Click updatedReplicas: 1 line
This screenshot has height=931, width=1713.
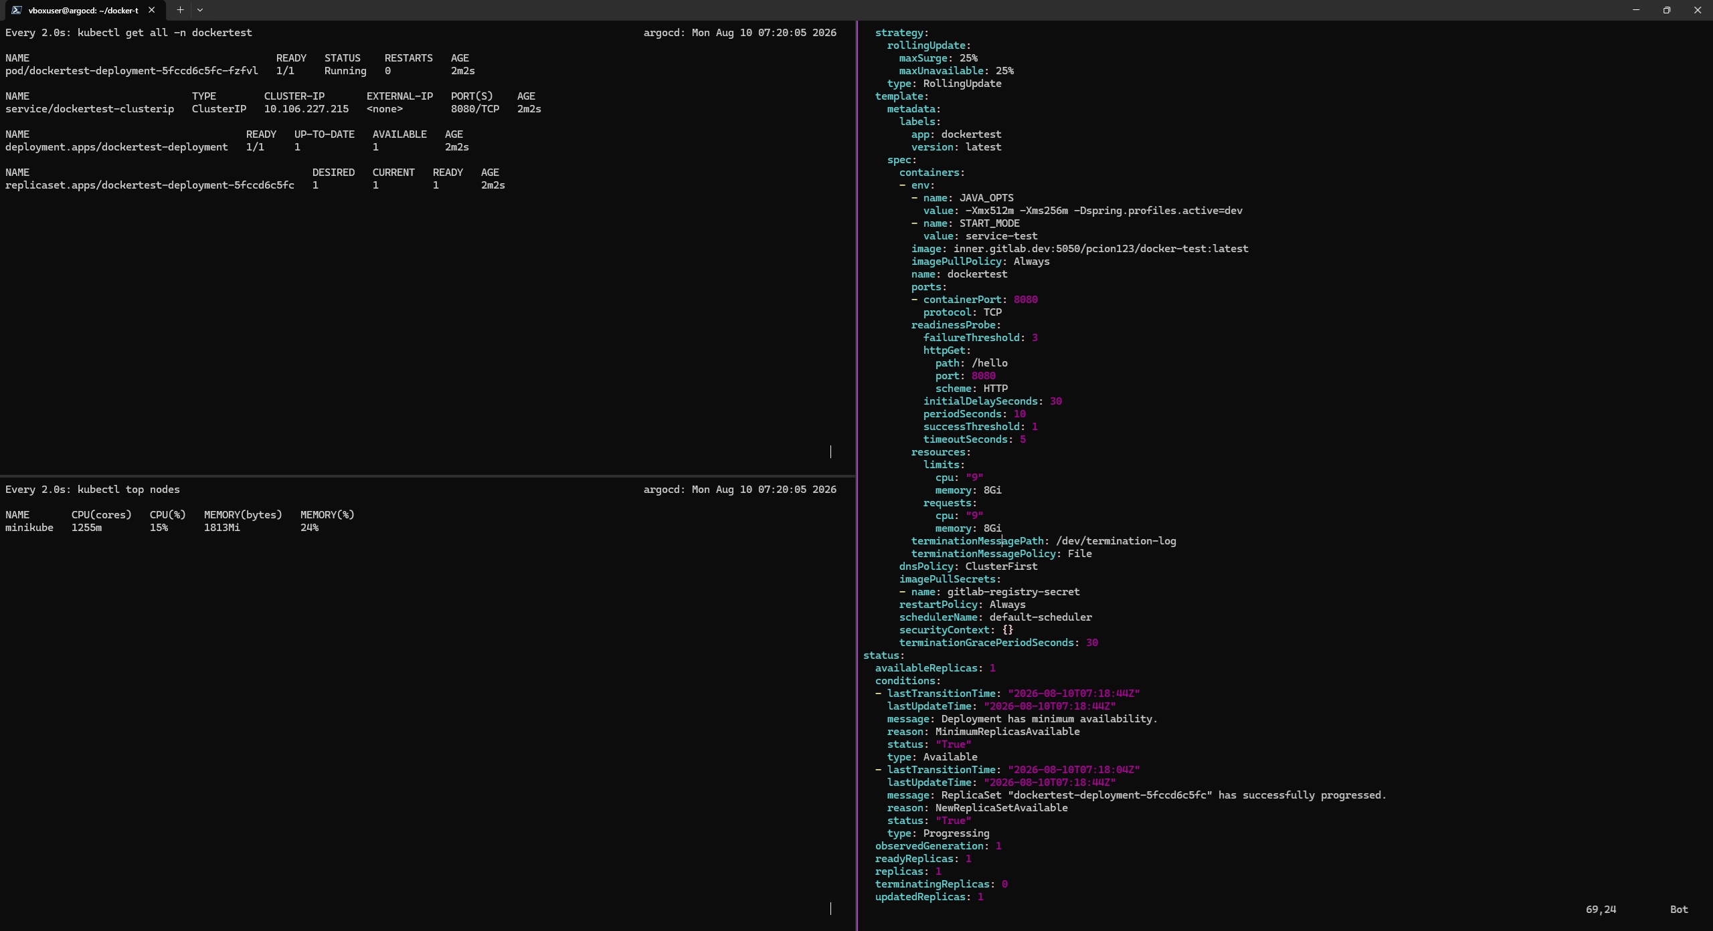coord(929,897)
